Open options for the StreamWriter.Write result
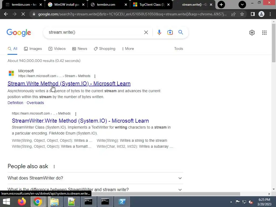Image resolution: width=276 pixels, height=207 pixels. 76,114
